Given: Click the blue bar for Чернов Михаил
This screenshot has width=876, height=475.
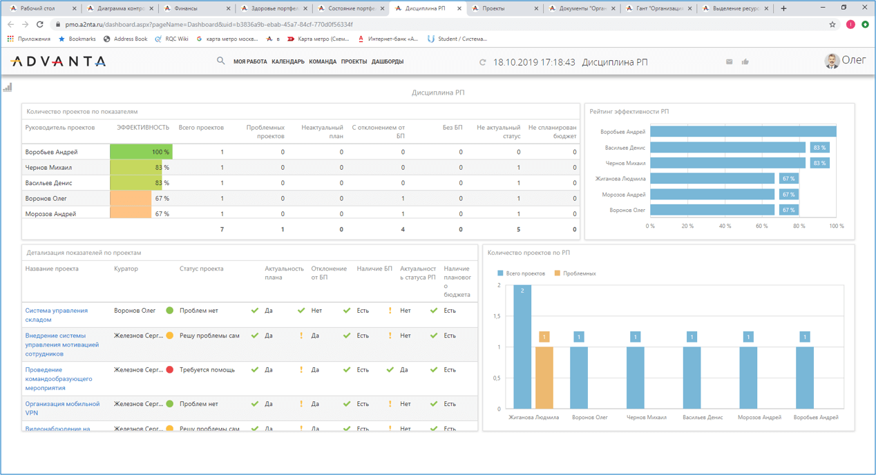Looking at the screenshot, I should point(635,378).
